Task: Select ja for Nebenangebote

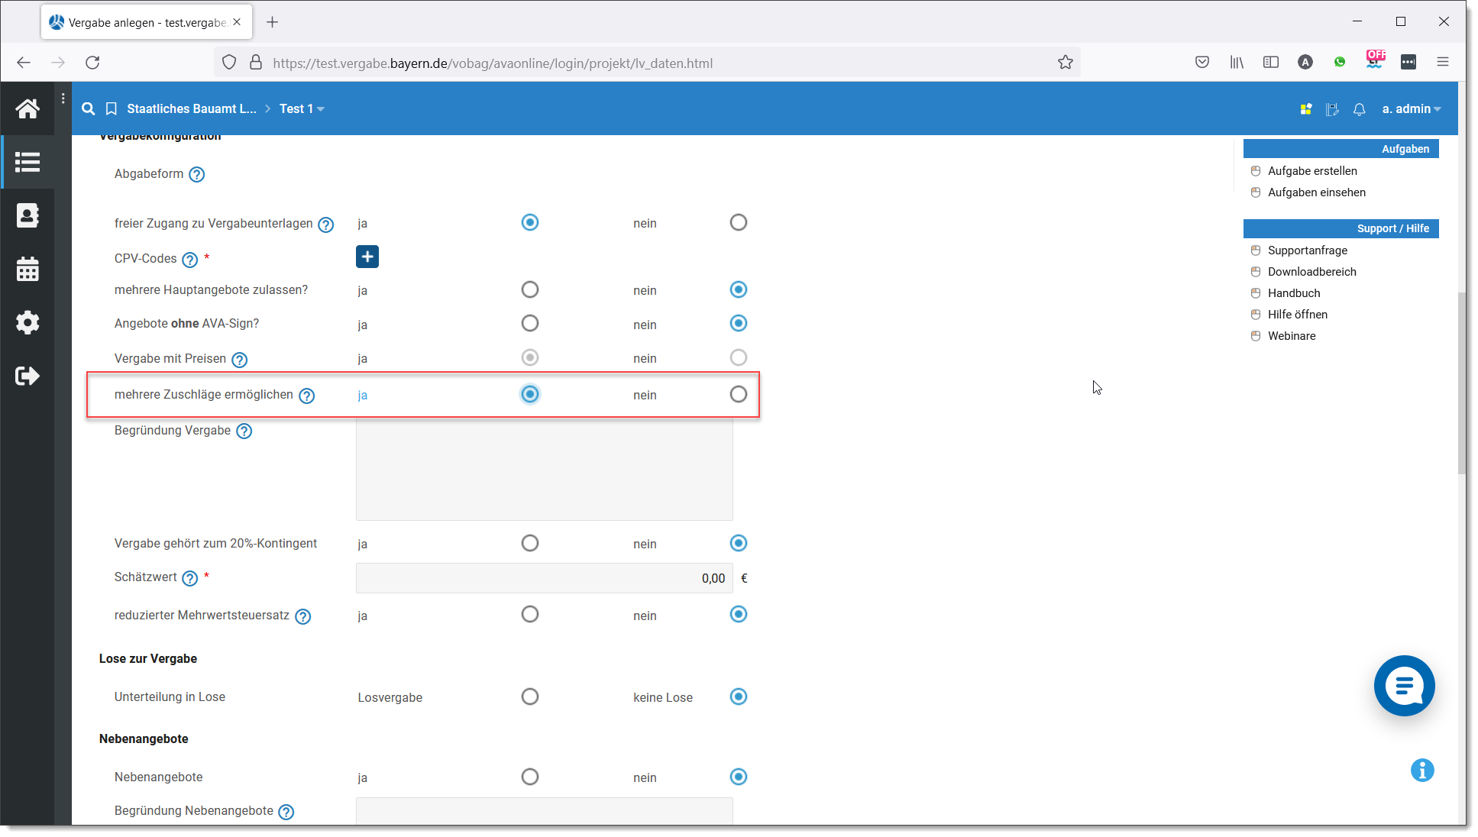Action: [x=530, y=777]
